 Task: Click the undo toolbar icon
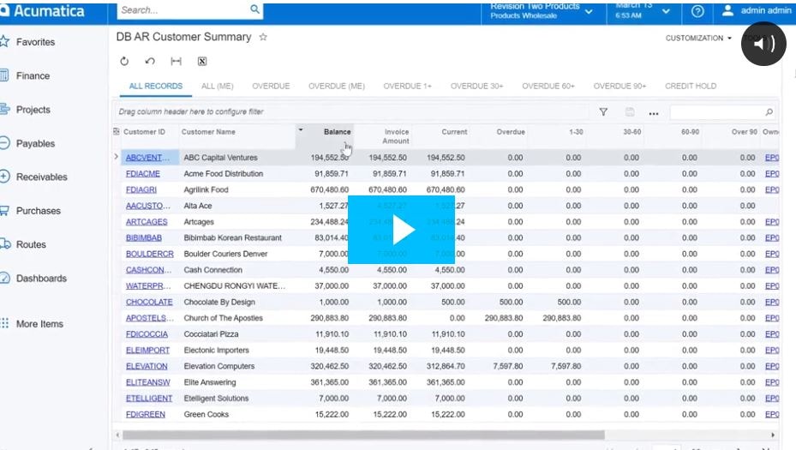[150, 62]
